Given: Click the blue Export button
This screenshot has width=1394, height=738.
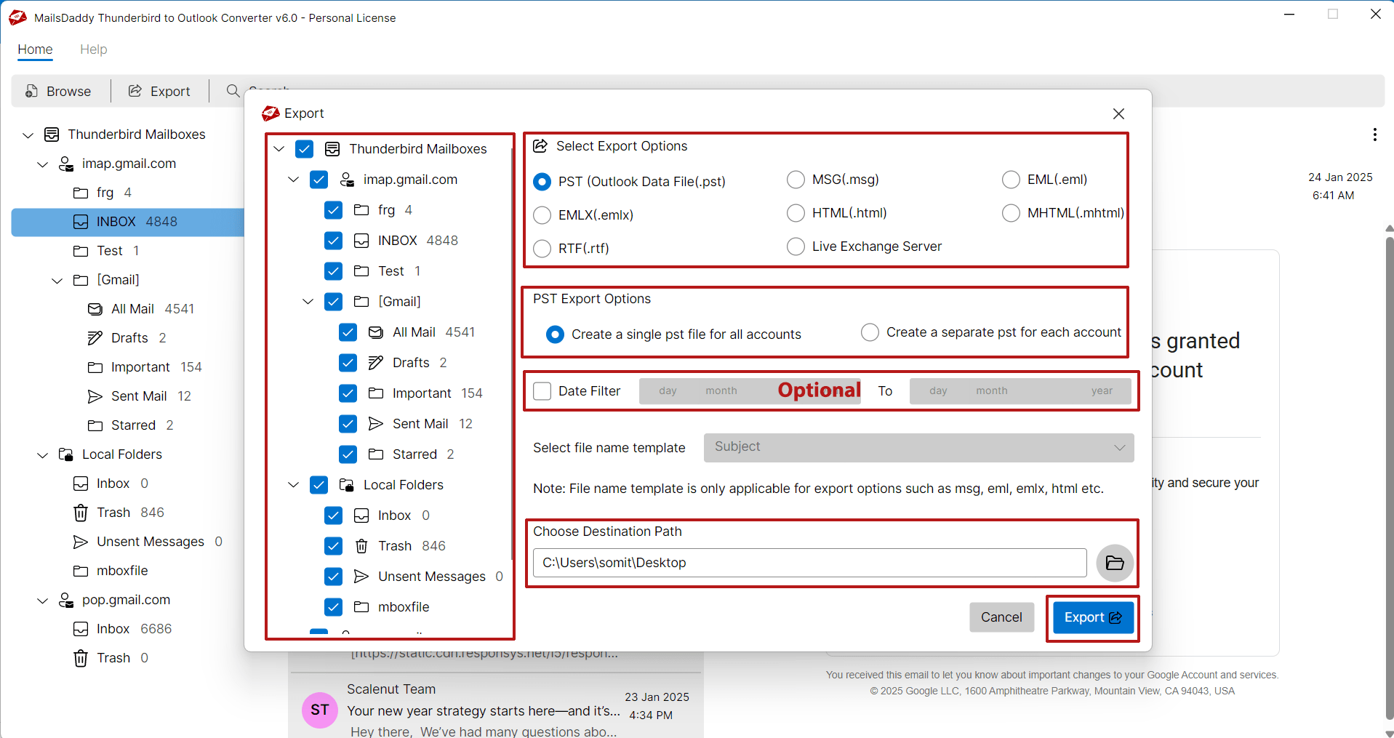Looking at the screenshot, I should pos(1092,617).
